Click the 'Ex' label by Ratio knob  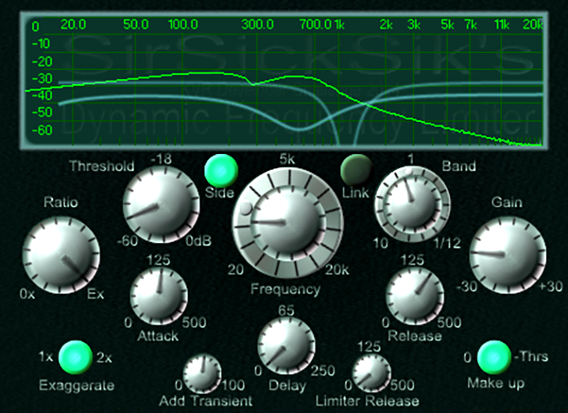pos(96,294)
